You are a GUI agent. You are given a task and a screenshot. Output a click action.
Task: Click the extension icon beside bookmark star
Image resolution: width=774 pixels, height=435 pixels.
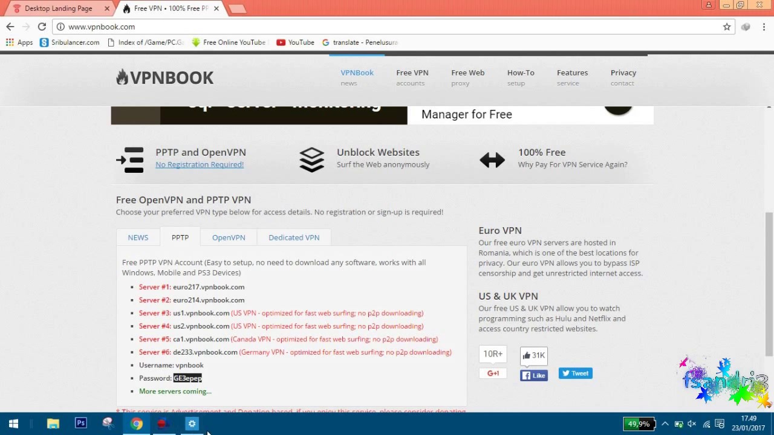click(746, 27)
